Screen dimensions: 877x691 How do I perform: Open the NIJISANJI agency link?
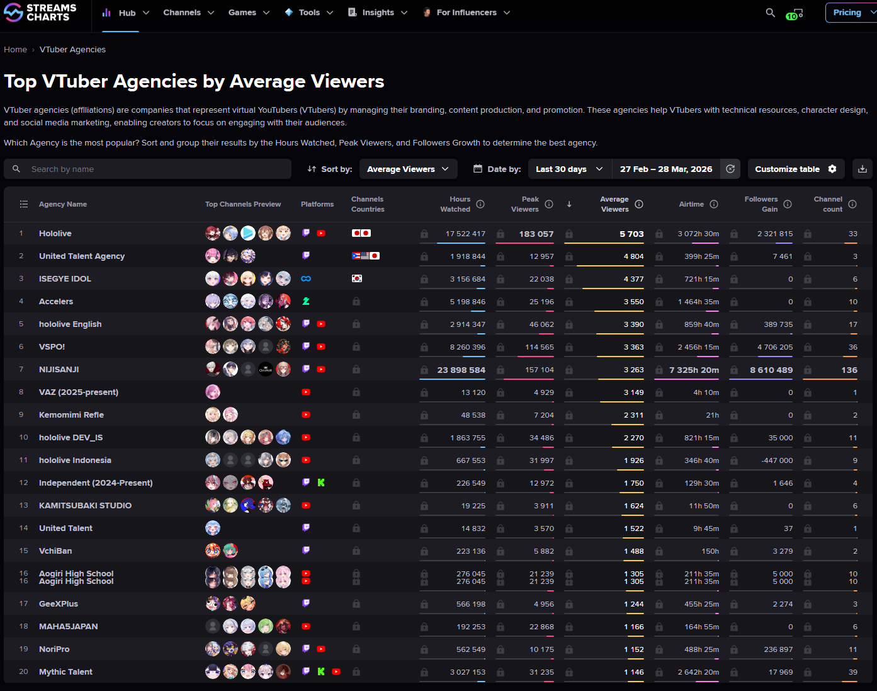tap(59, 370)
